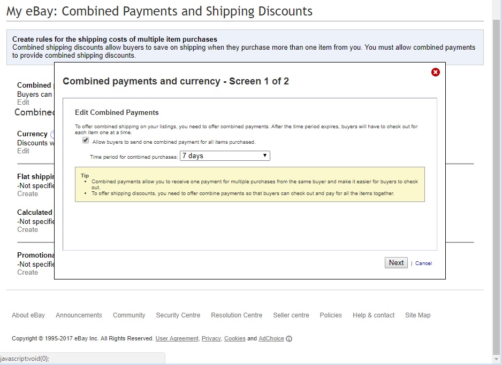The width and height of the screenshot is (502, 365).
Task: Click the Copyright 1995-2017 eBay Inc. text
Action: [82, 338]
